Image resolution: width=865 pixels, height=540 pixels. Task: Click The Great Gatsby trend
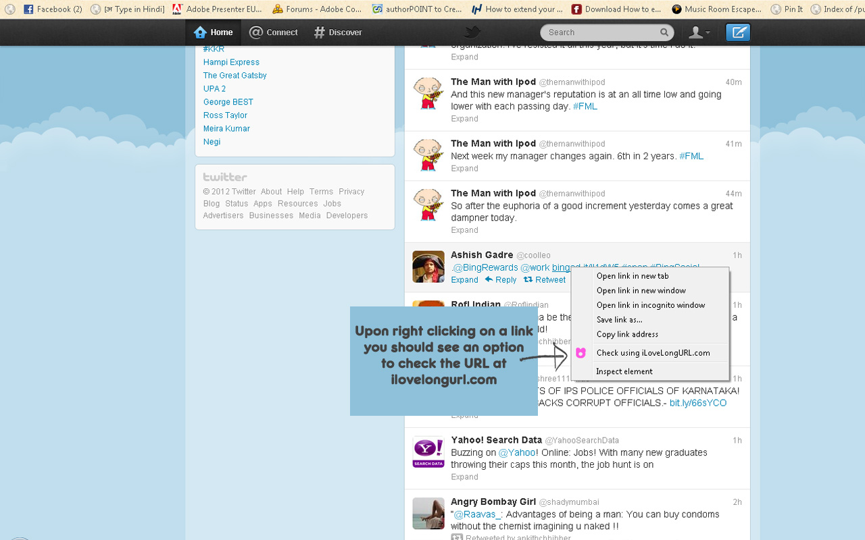pyautogui.click(x=235, y=76)
